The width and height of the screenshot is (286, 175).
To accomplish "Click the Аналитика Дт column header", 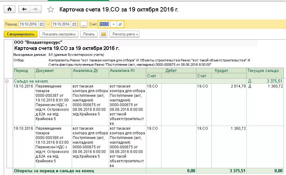I will (x=90, y=73).
